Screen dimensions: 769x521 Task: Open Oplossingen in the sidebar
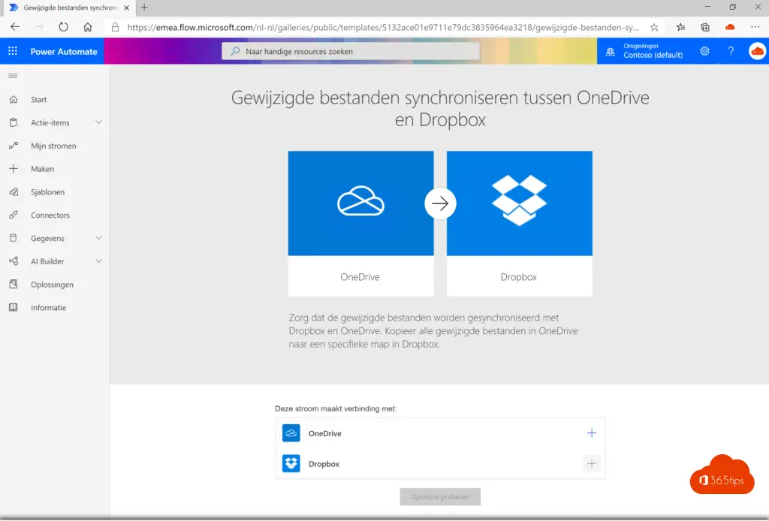click(x=52, y=285)
